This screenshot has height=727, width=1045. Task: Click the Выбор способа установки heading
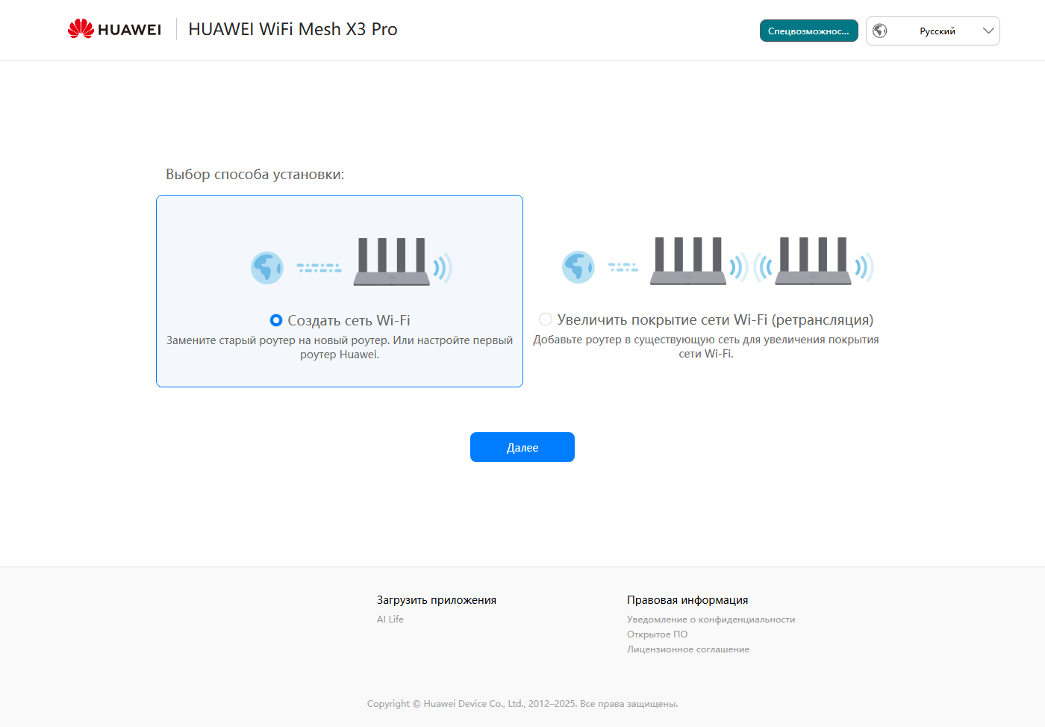(x=255, y=174)
